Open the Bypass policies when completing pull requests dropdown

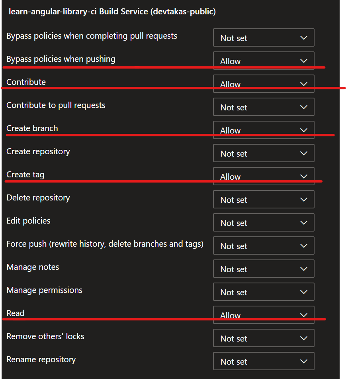(264, 37)
